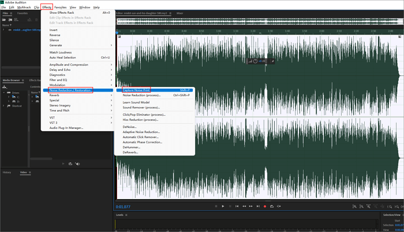Open the Filter and EQ submenu
The image size is (404, 232).
click(x=78, y=80)
